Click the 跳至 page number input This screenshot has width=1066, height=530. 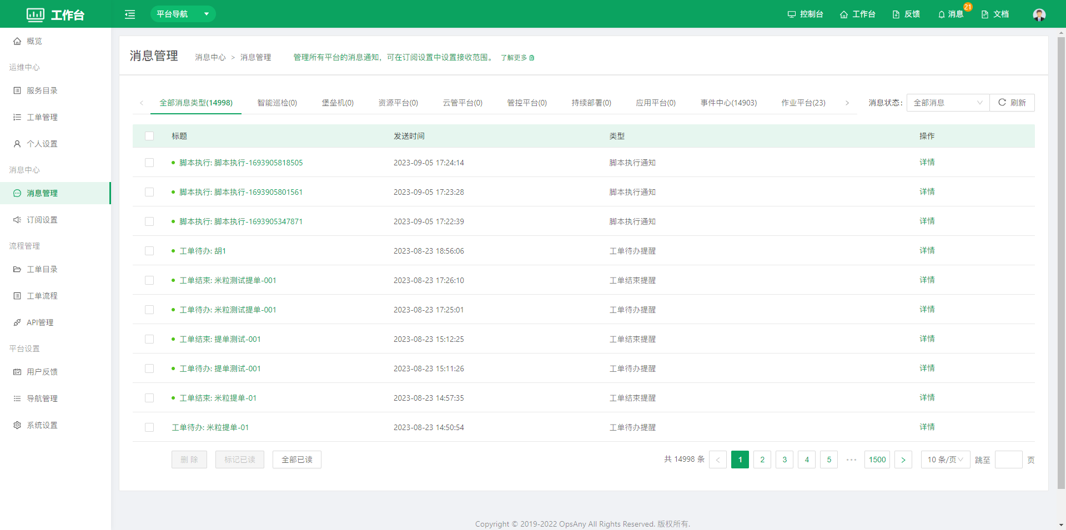click(x=1009, y=460)
